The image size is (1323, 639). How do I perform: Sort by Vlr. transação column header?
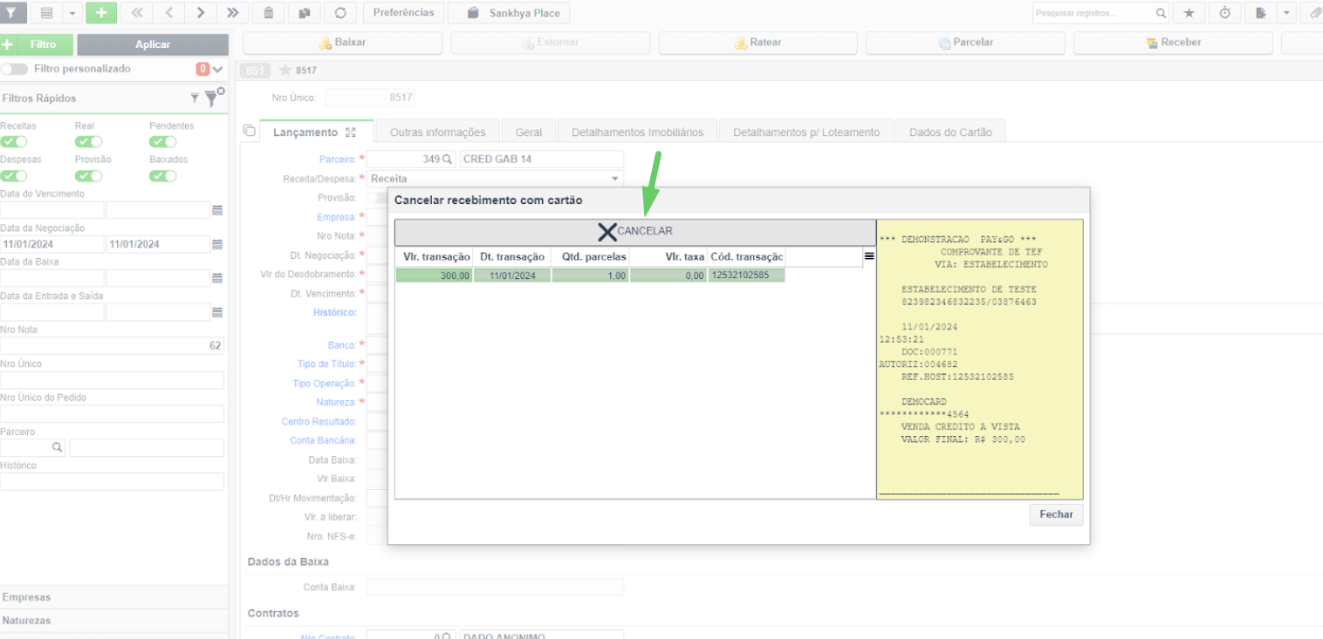tap(435, 257)
